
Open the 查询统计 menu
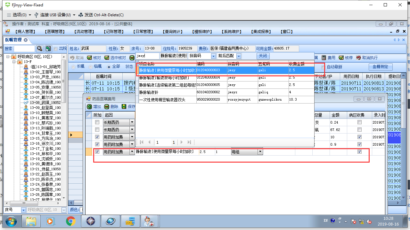click(173, 32)
